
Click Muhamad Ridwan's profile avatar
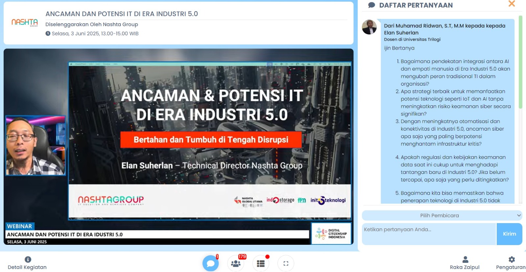coord(369,27)
